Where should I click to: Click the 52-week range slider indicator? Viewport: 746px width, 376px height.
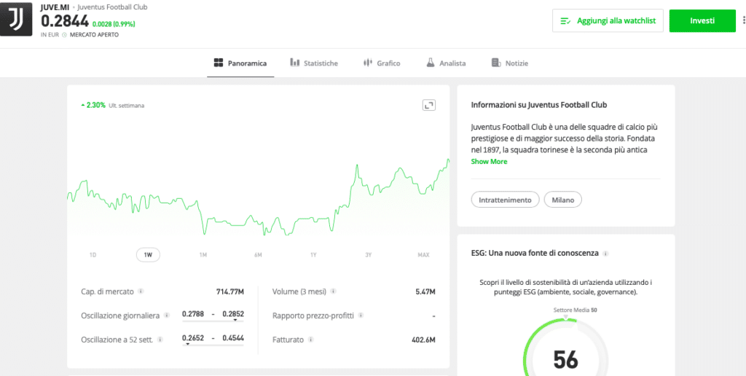click(187, 345)
